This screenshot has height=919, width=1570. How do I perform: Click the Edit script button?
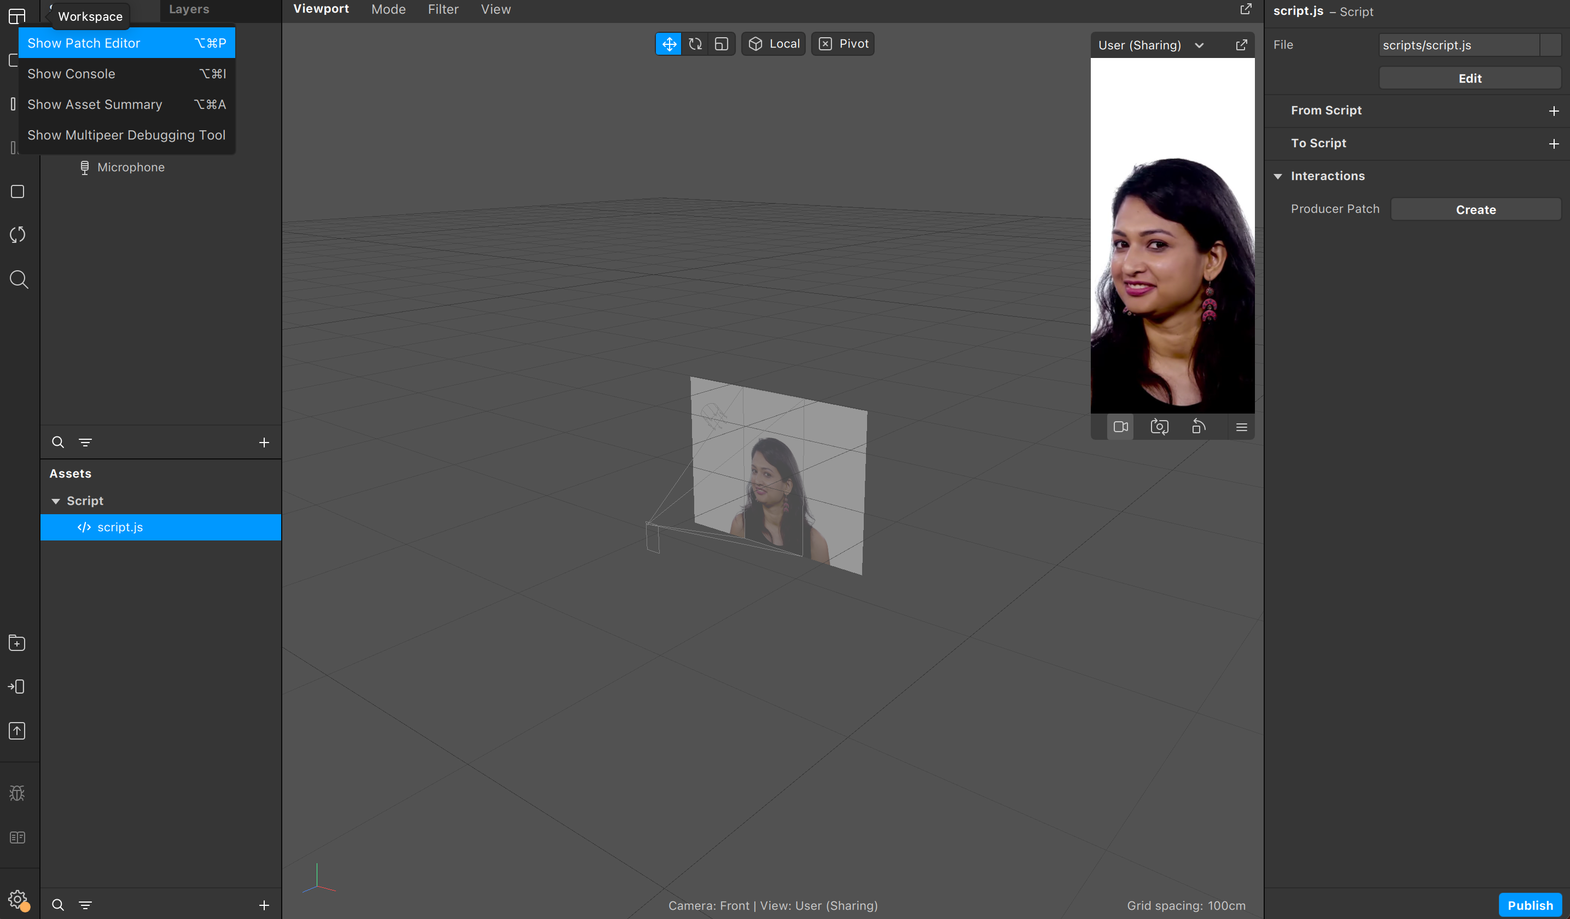click(x=1469, y=78)
